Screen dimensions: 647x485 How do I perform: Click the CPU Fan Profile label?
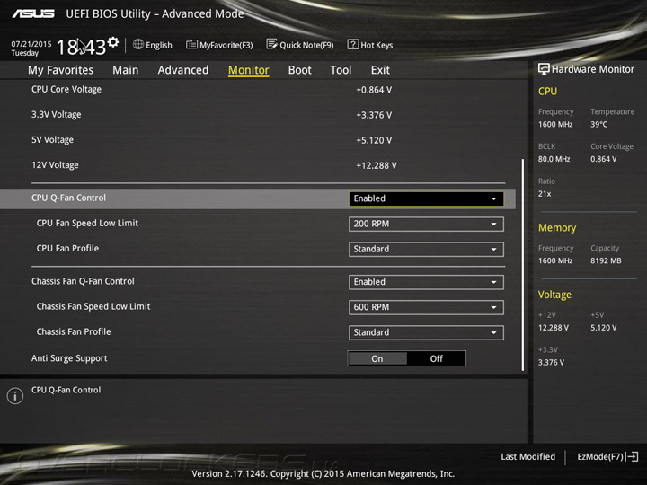[x=67, y=248]
